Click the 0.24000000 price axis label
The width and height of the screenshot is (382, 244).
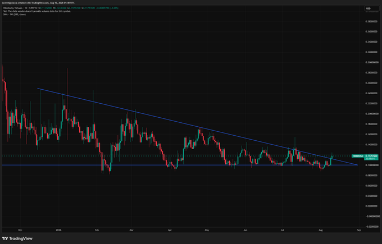pos(371,93)
